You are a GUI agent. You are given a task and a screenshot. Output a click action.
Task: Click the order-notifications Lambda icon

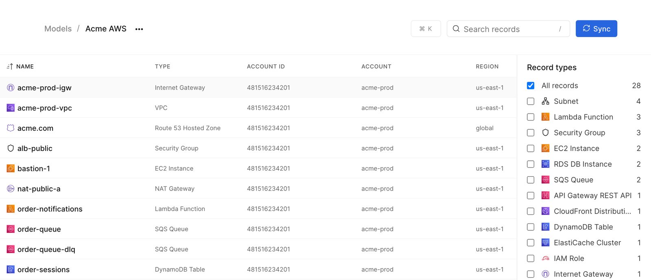point(11,209)
